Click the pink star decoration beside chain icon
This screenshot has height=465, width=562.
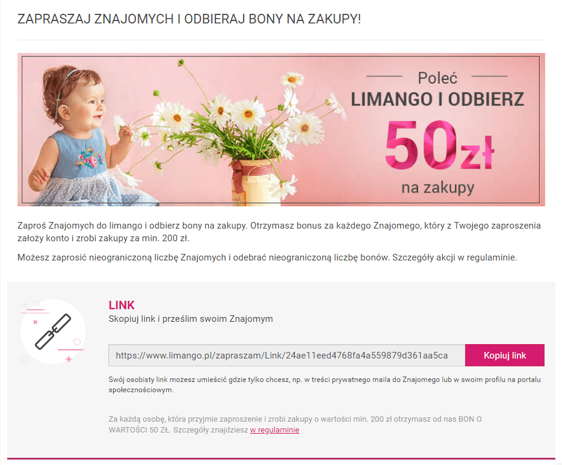(x=69, y=359)
